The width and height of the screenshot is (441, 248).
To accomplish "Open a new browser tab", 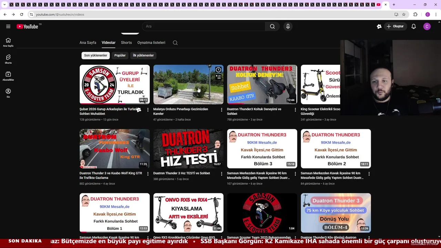I will (x=394, y=4).
